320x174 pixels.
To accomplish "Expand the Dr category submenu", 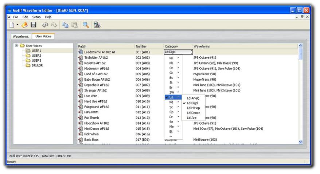I will 173,117.
